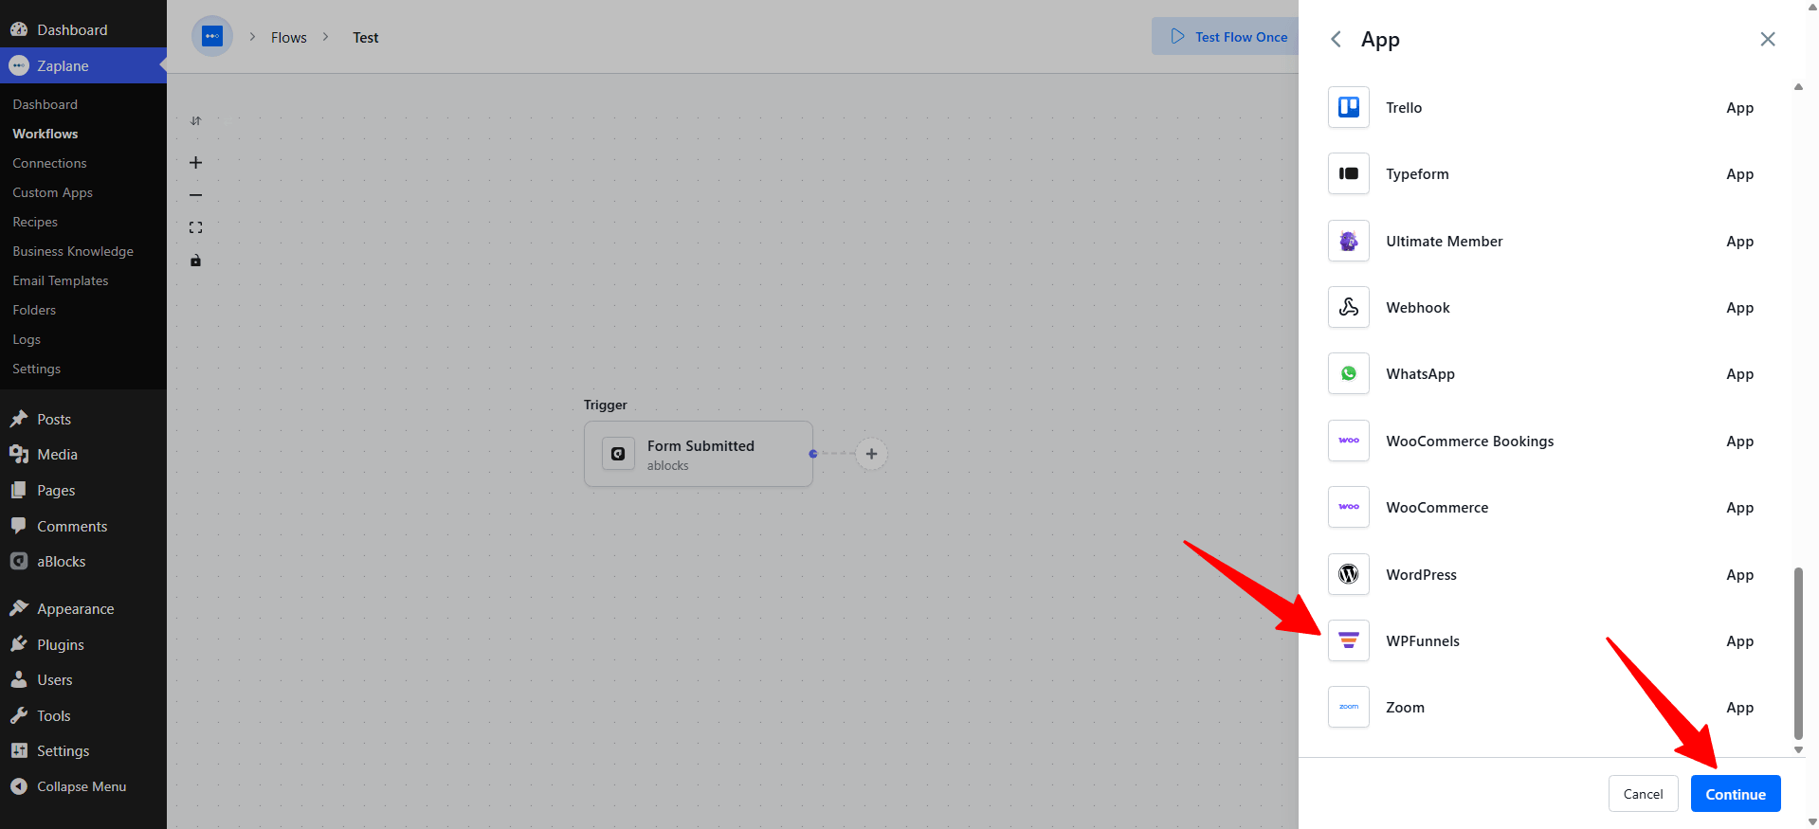Viewport: 1819px width, 829px height.
Task: Fit the flow canvas to view
Action: (x=195, y=227)
